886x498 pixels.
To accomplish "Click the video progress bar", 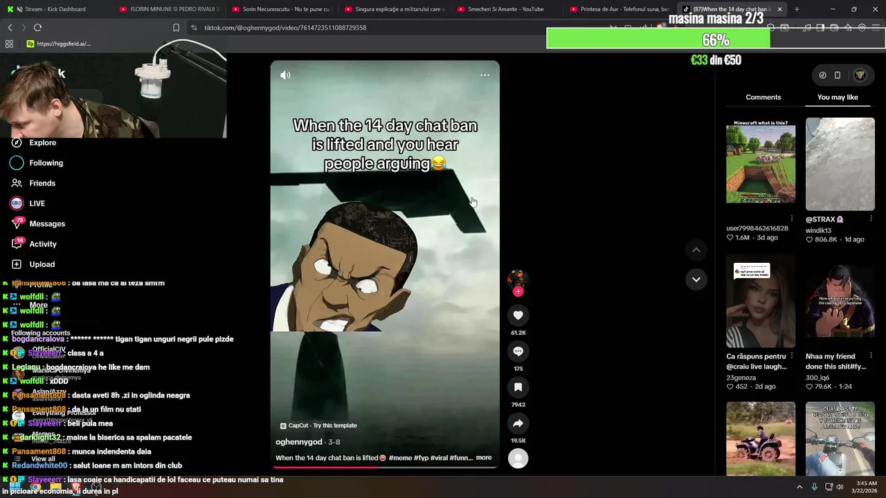I will click(384, 467).
